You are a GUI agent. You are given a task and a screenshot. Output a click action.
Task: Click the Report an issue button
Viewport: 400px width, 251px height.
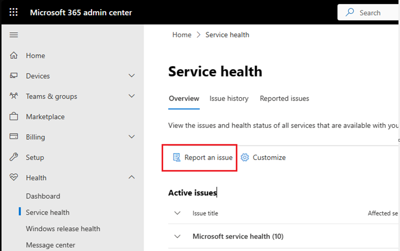[x=203, y=157]
